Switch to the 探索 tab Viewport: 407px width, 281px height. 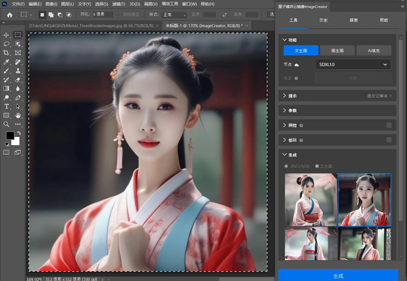[x=354, y=20]
